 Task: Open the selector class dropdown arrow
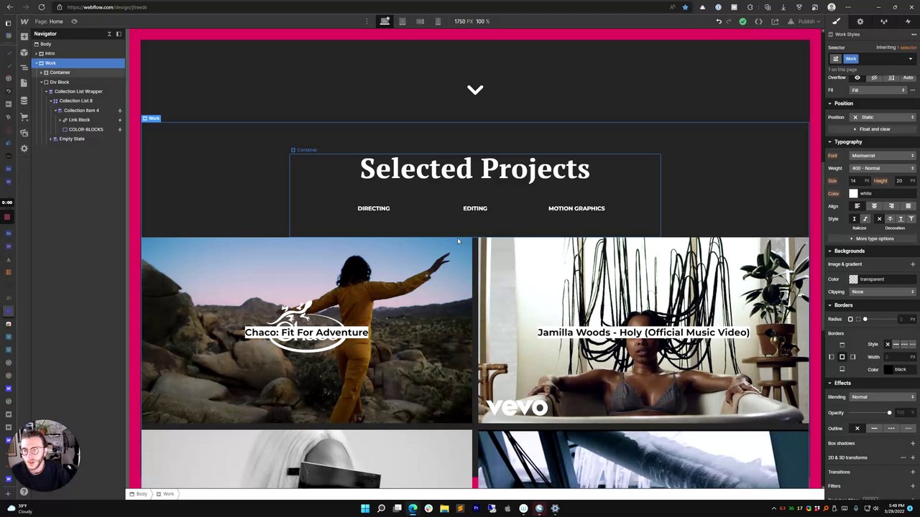pyautogui.click(x=911, y=59)
